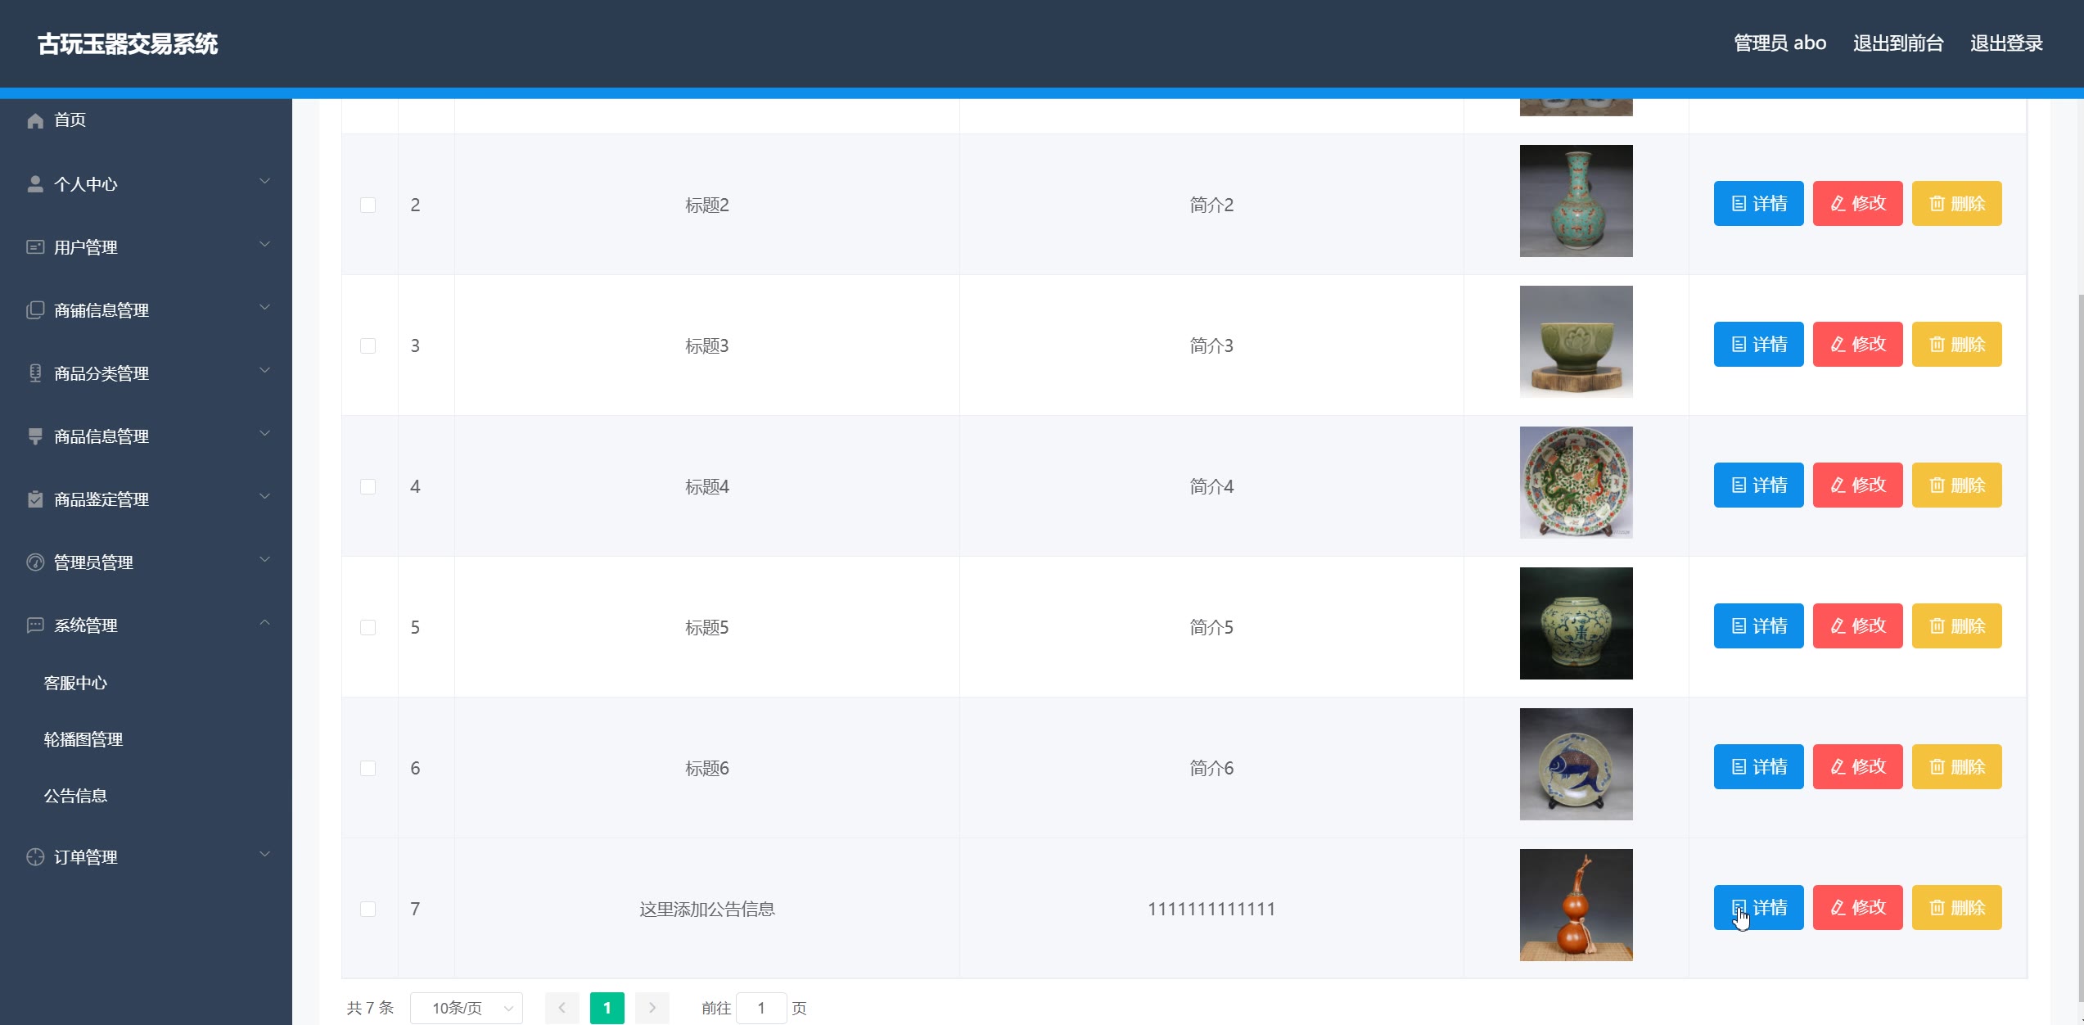Expand the 商品鉴定管理 chevron

point(264,496)
